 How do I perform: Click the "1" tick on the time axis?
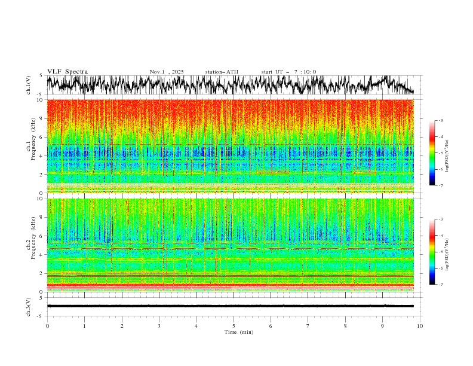pos(84,326)
